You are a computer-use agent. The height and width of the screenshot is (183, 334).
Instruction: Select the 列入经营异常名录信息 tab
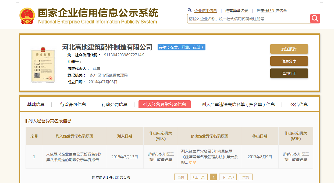pyautogui.click(x=165, y=104)
